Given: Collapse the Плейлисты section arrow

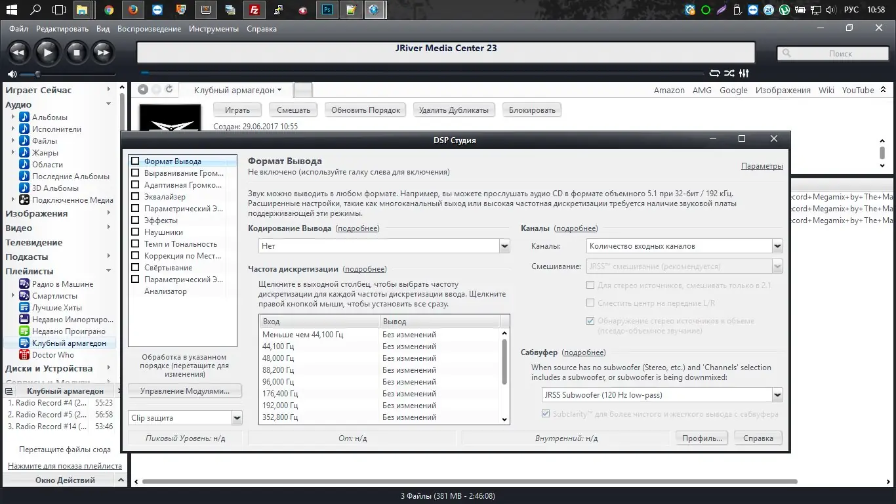Looking at the screenshot, I should pos(109,271).
